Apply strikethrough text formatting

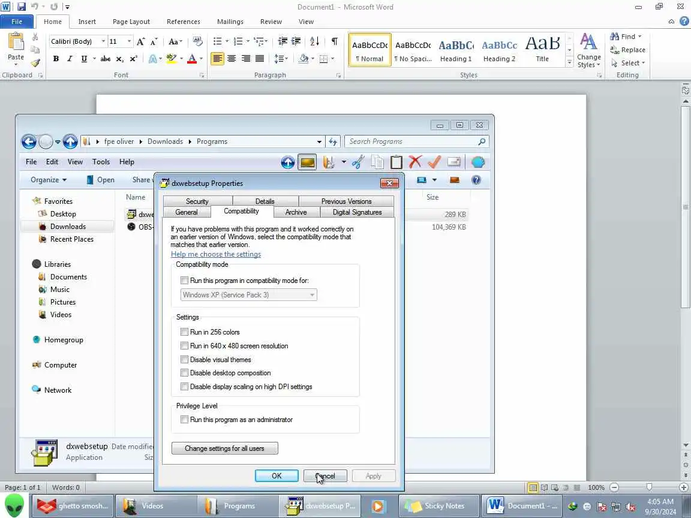coord(106,59)
